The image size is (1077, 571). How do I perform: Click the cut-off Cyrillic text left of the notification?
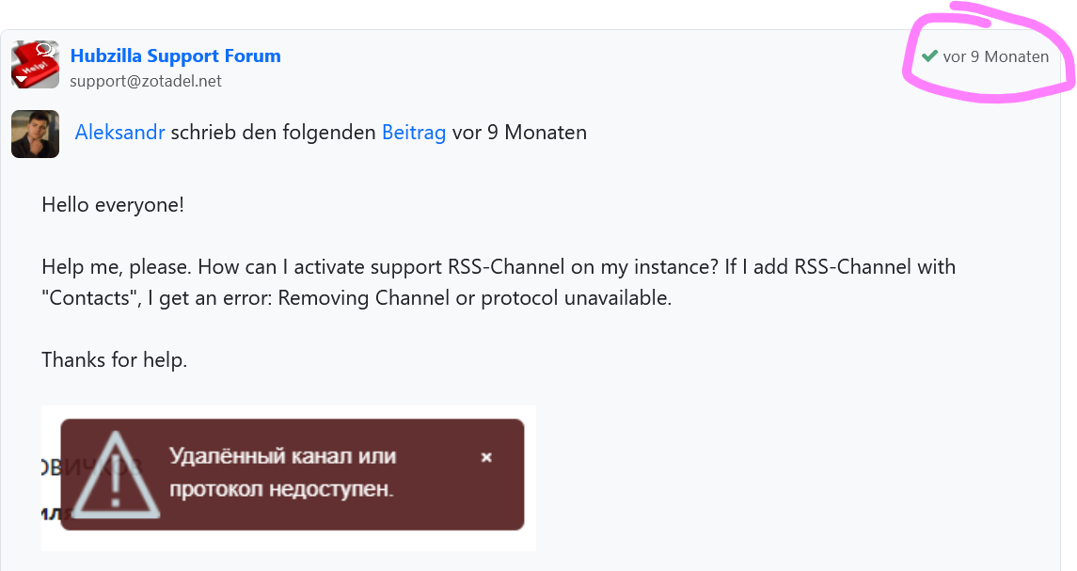[x=50, y=467]
